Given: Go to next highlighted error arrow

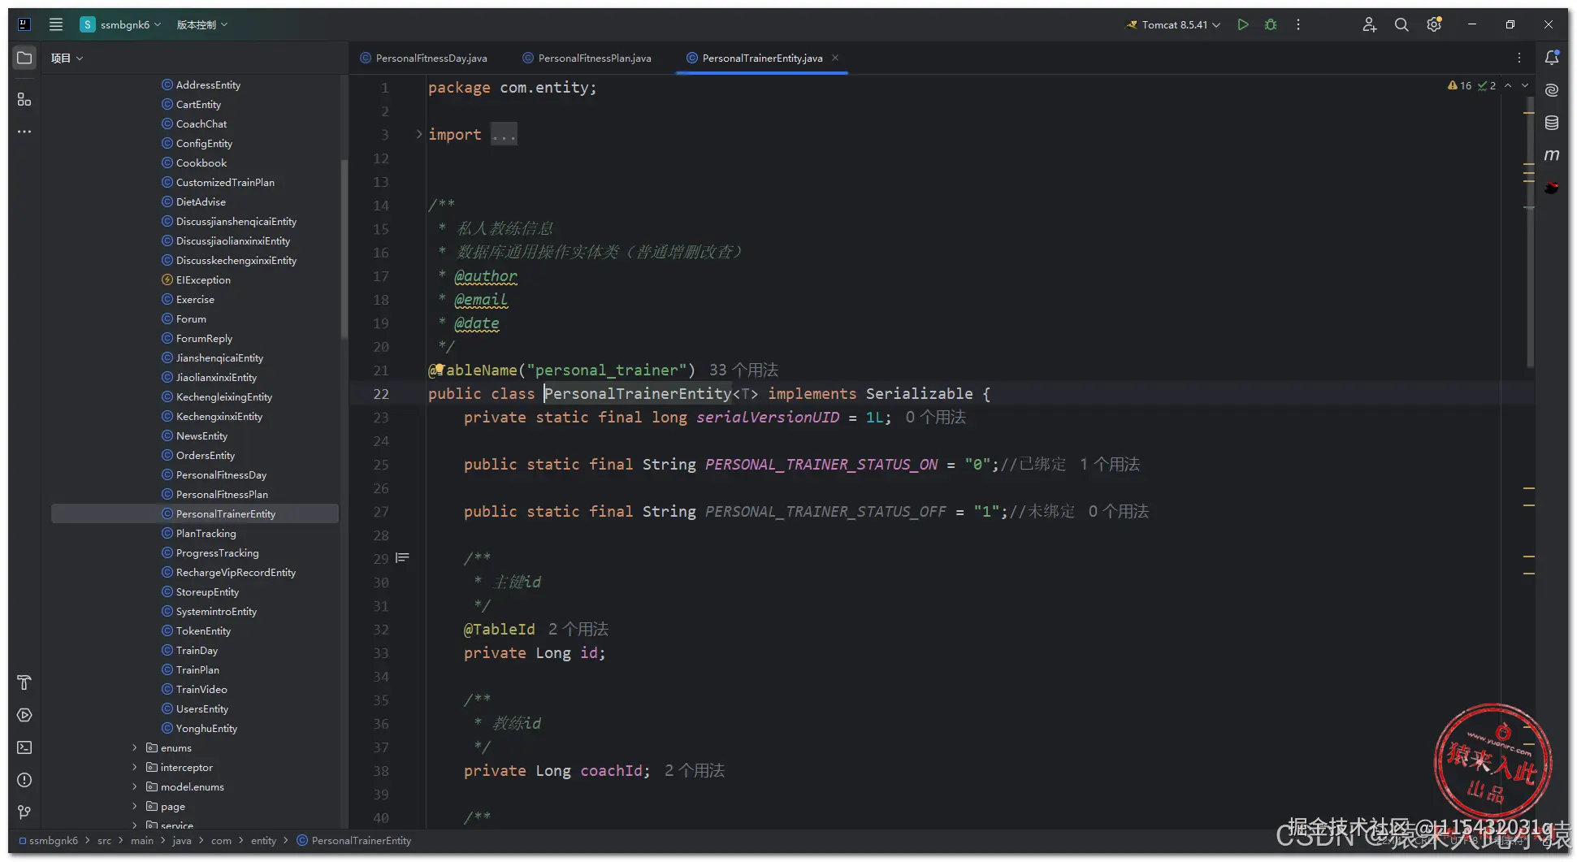Looking at the screenshot, I should click(x=1525, y=85).
